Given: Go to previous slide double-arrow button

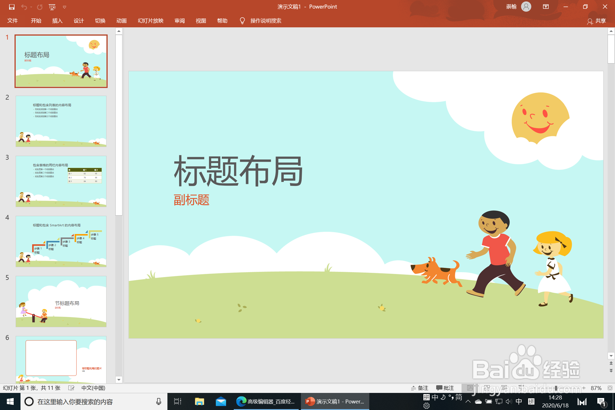Looking at the screenshot, I should point(611,363).
